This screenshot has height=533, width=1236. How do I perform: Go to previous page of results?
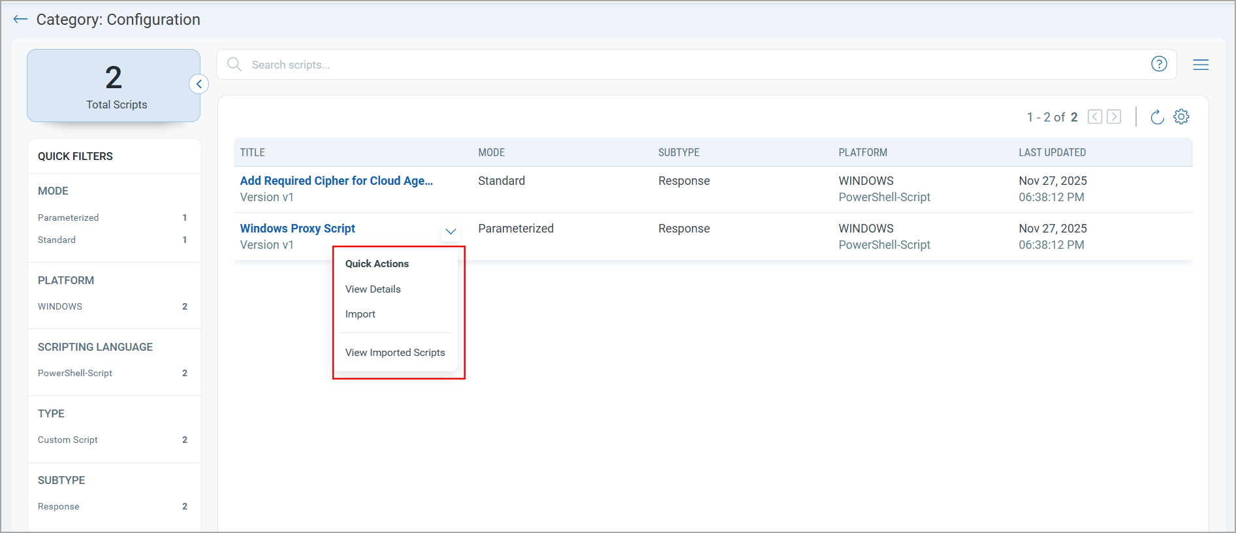[x=1095, y=117]
